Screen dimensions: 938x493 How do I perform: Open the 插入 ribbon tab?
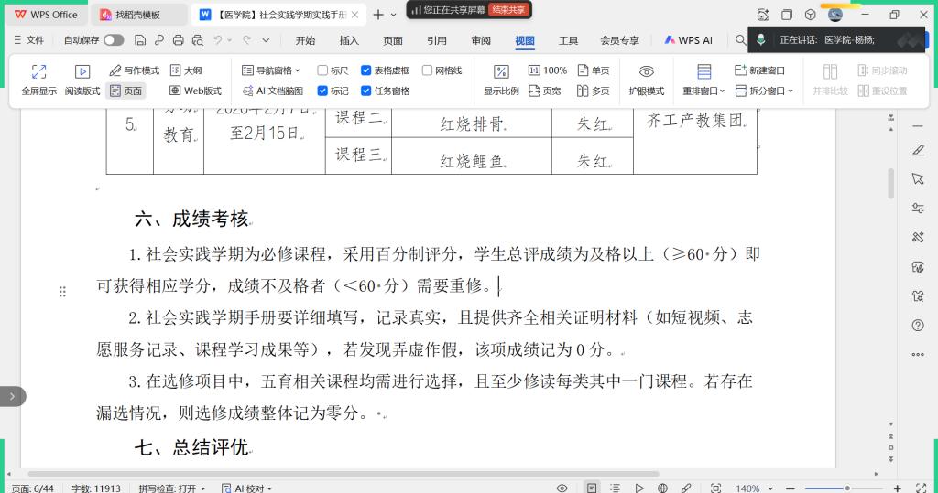349,40
